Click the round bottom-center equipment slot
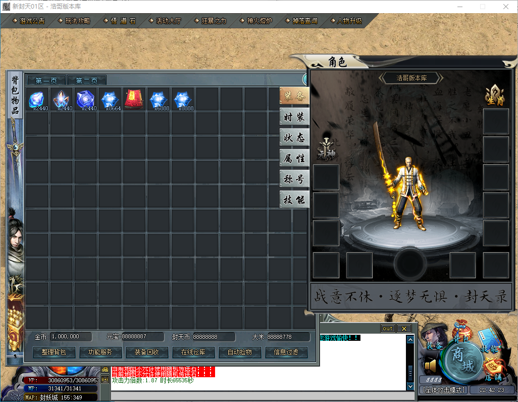 pos(409,263)
